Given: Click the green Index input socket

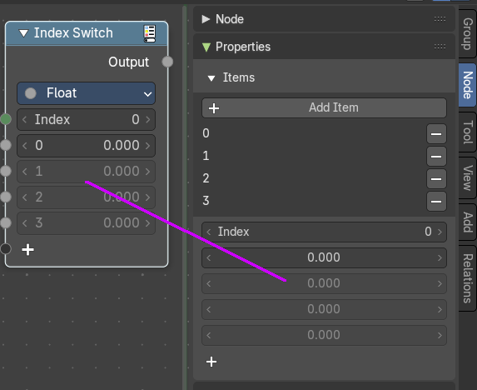Looking at the screenshot, I should (6, 119).
